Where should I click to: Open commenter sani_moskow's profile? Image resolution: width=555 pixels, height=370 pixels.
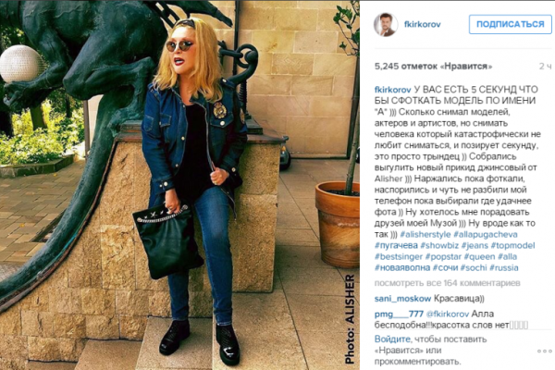click(x=402, y=299)
